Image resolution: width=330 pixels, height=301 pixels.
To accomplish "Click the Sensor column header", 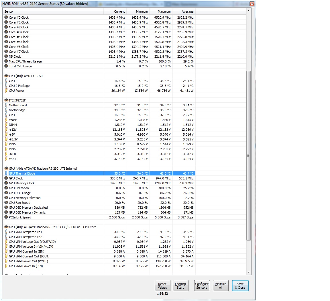I will (53, 11).
